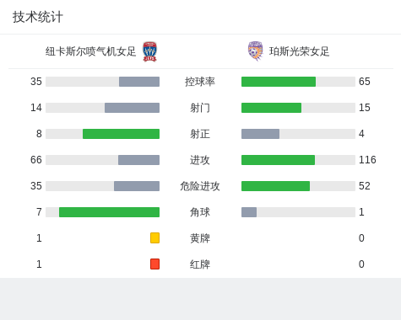Screen dimensions: 401x320
Task: Select the 控球率 stat label
Action: tap(200, 82)
